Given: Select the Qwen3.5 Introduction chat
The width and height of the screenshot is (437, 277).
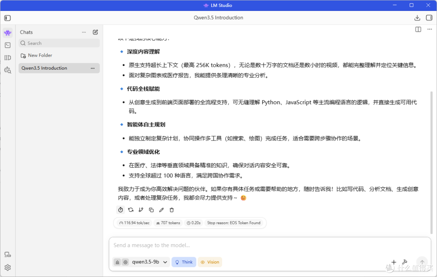Looking at the screenshot, I should [59, 68].
